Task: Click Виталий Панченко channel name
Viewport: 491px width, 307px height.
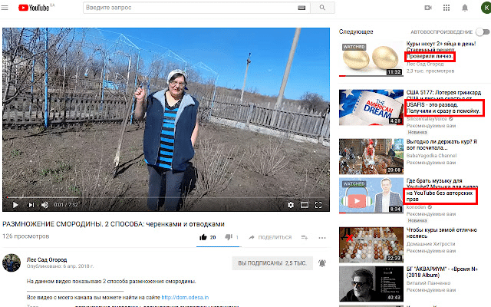Action: pos(428,283)
